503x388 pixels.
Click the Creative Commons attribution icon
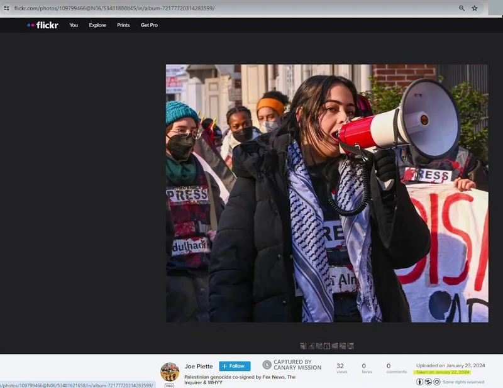(x=420, y=382)
